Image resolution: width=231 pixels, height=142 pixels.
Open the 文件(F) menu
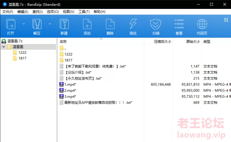[x=8, y=12]
